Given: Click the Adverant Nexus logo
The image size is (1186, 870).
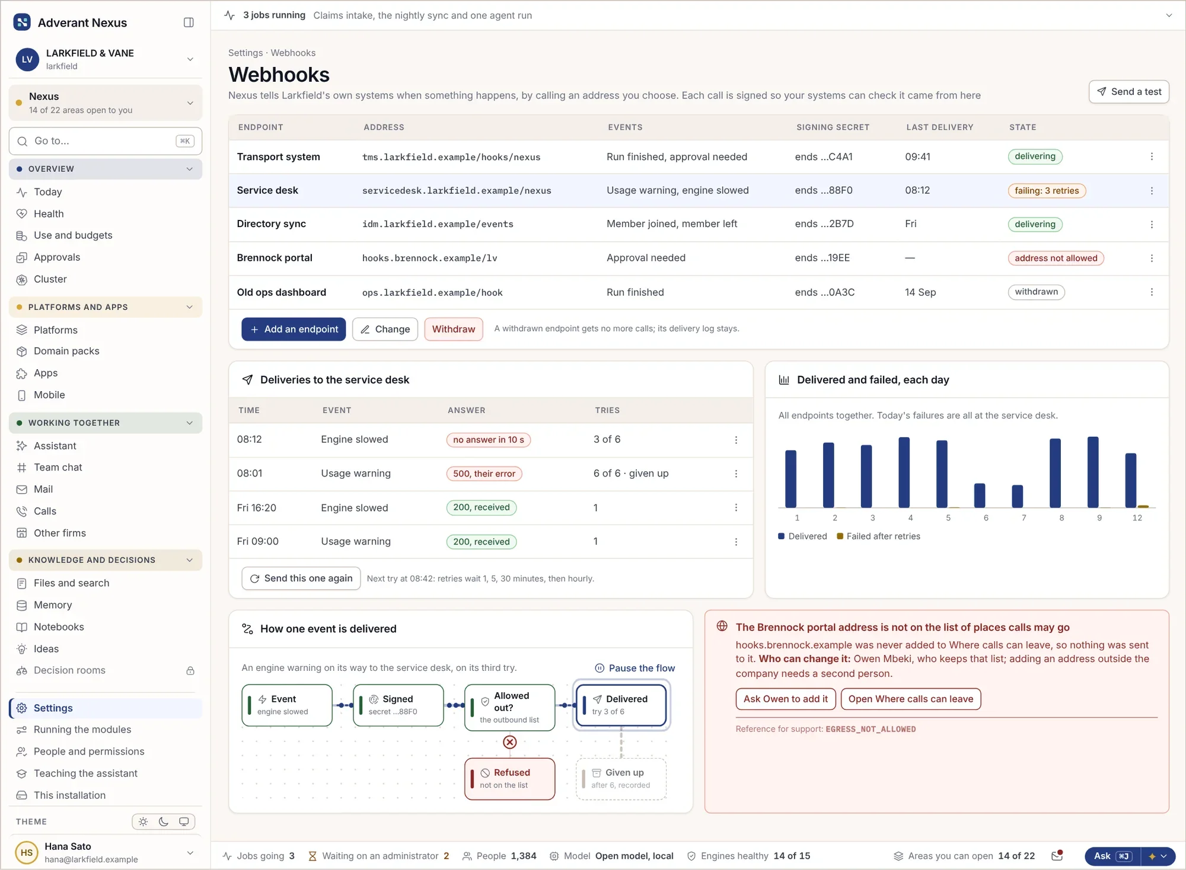Looking at the screenshot, I should 22,23.
